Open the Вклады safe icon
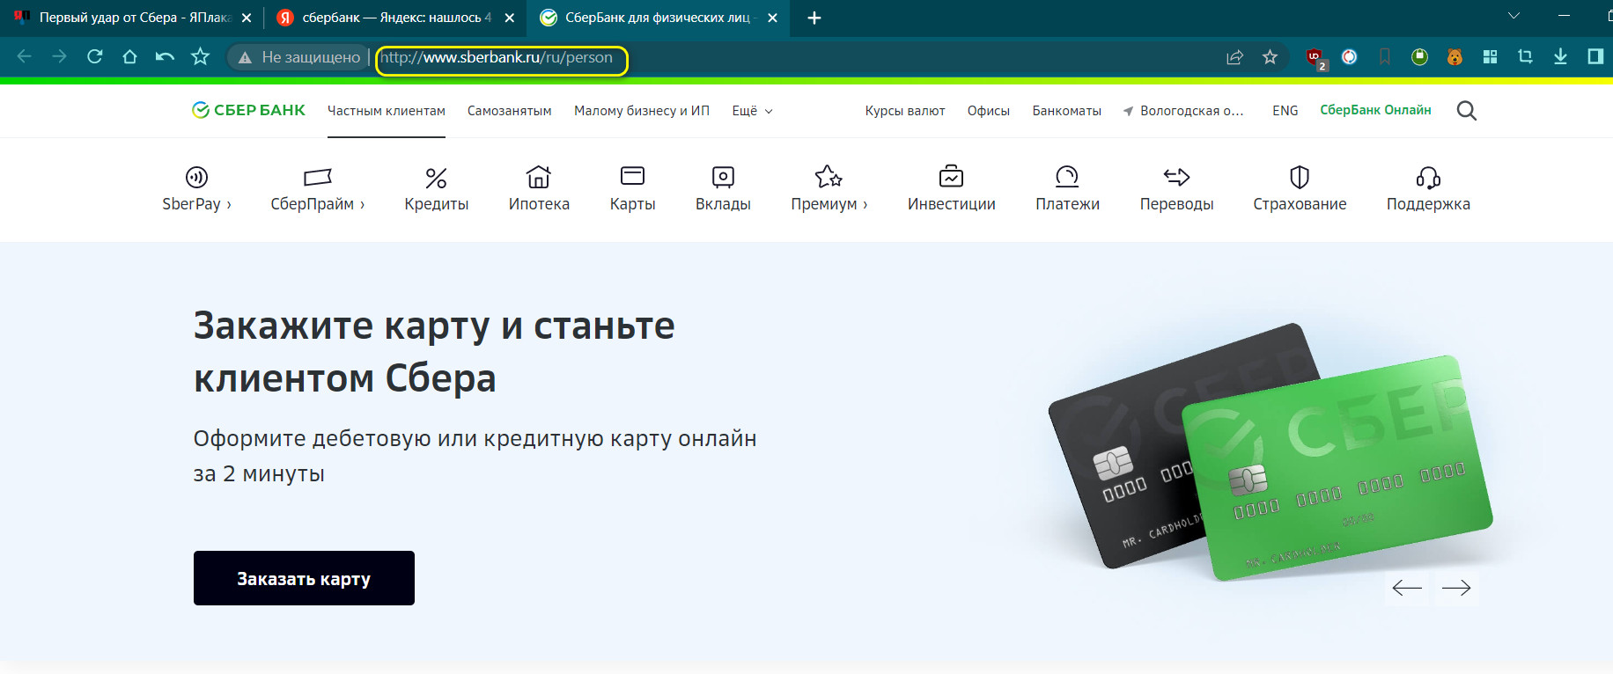This screenshot has height=674, width=1613. click(x=723, y=177)
